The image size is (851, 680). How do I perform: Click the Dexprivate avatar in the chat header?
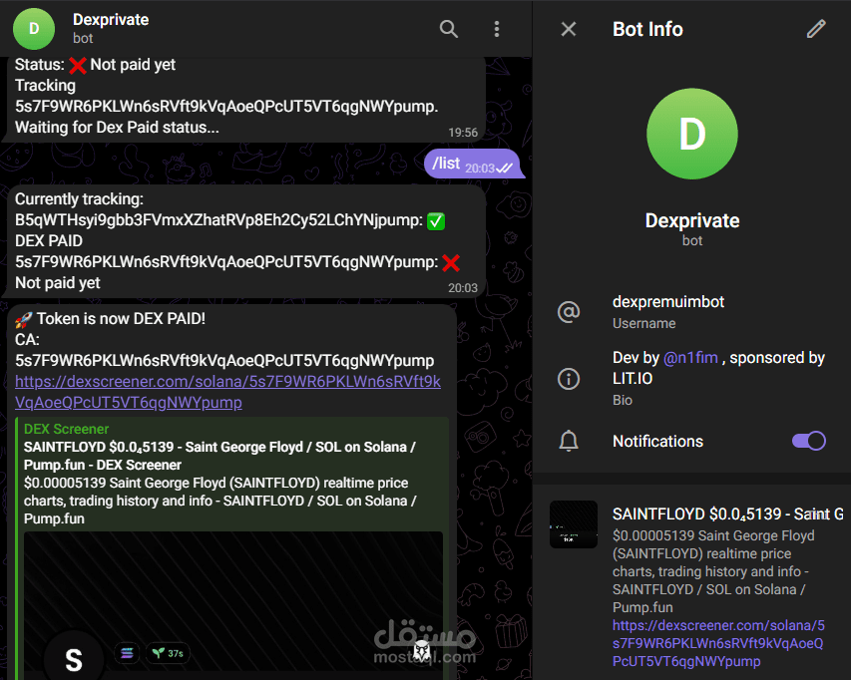pyautogui.click(x=34, y=29)
